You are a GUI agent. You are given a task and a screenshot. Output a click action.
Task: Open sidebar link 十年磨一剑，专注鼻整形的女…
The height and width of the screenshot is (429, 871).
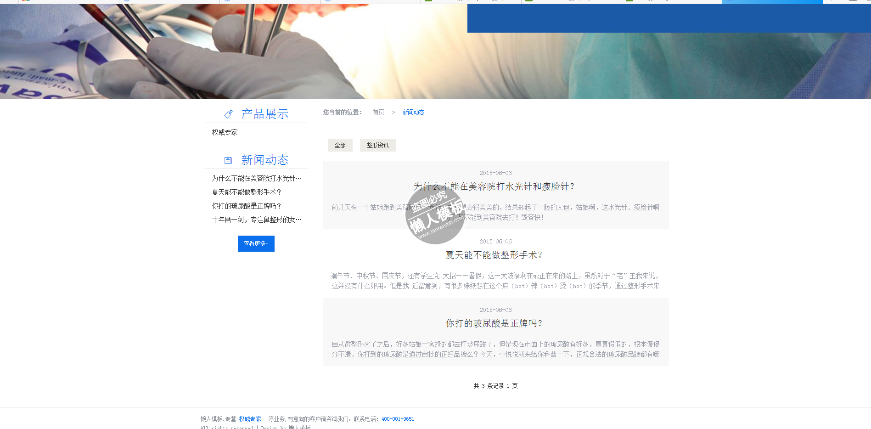pyautogui.click(x=256, y=220)
